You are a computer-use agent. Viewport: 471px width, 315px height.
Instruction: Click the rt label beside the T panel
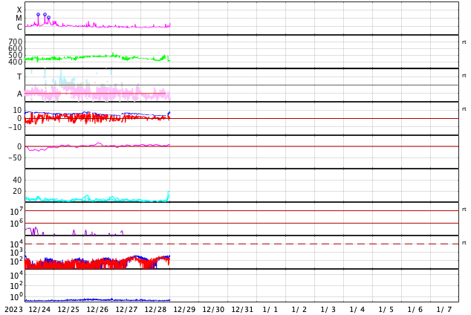[x=464, y=75]
